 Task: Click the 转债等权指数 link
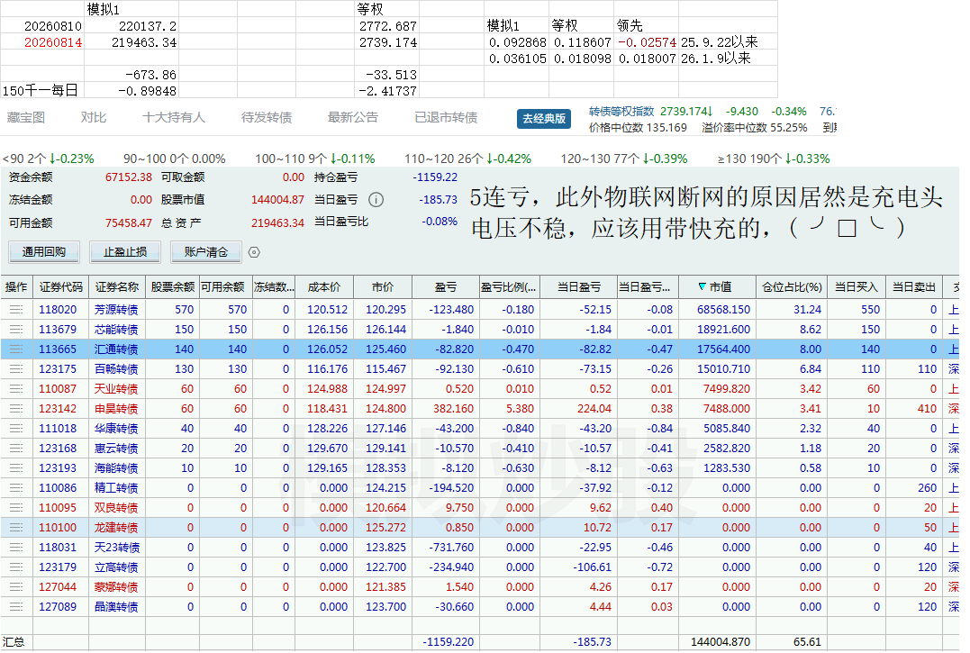[x=621, y=112]
